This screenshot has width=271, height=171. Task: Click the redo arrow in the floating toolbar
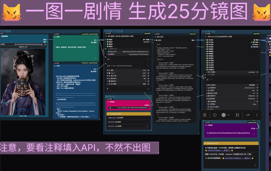pos(248,115)
